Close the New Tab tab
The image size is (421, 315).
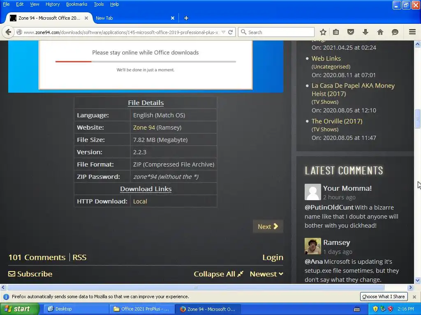pos(173,18)
